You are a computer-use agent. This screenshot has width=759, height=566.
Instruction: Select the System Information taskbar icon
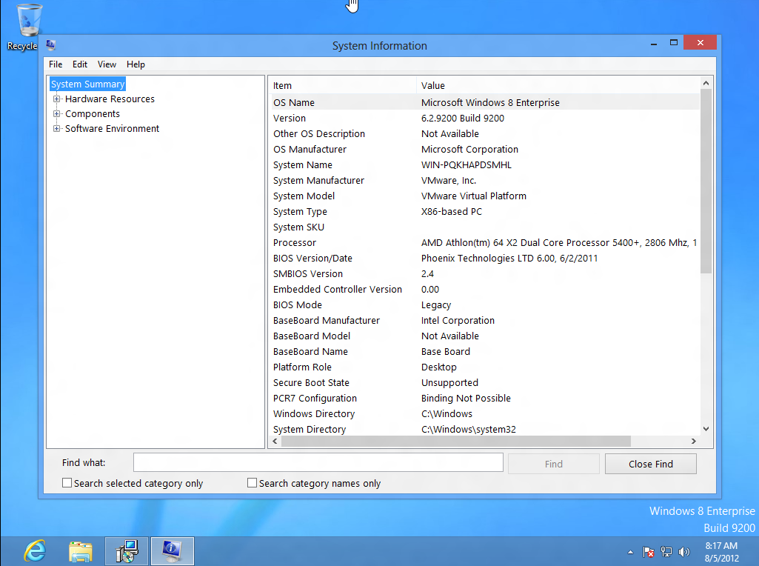pyautogui.click(x=173, y=551)
